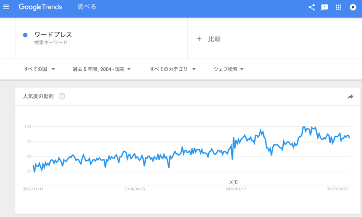Open the send feedback icon

(324, 7)
